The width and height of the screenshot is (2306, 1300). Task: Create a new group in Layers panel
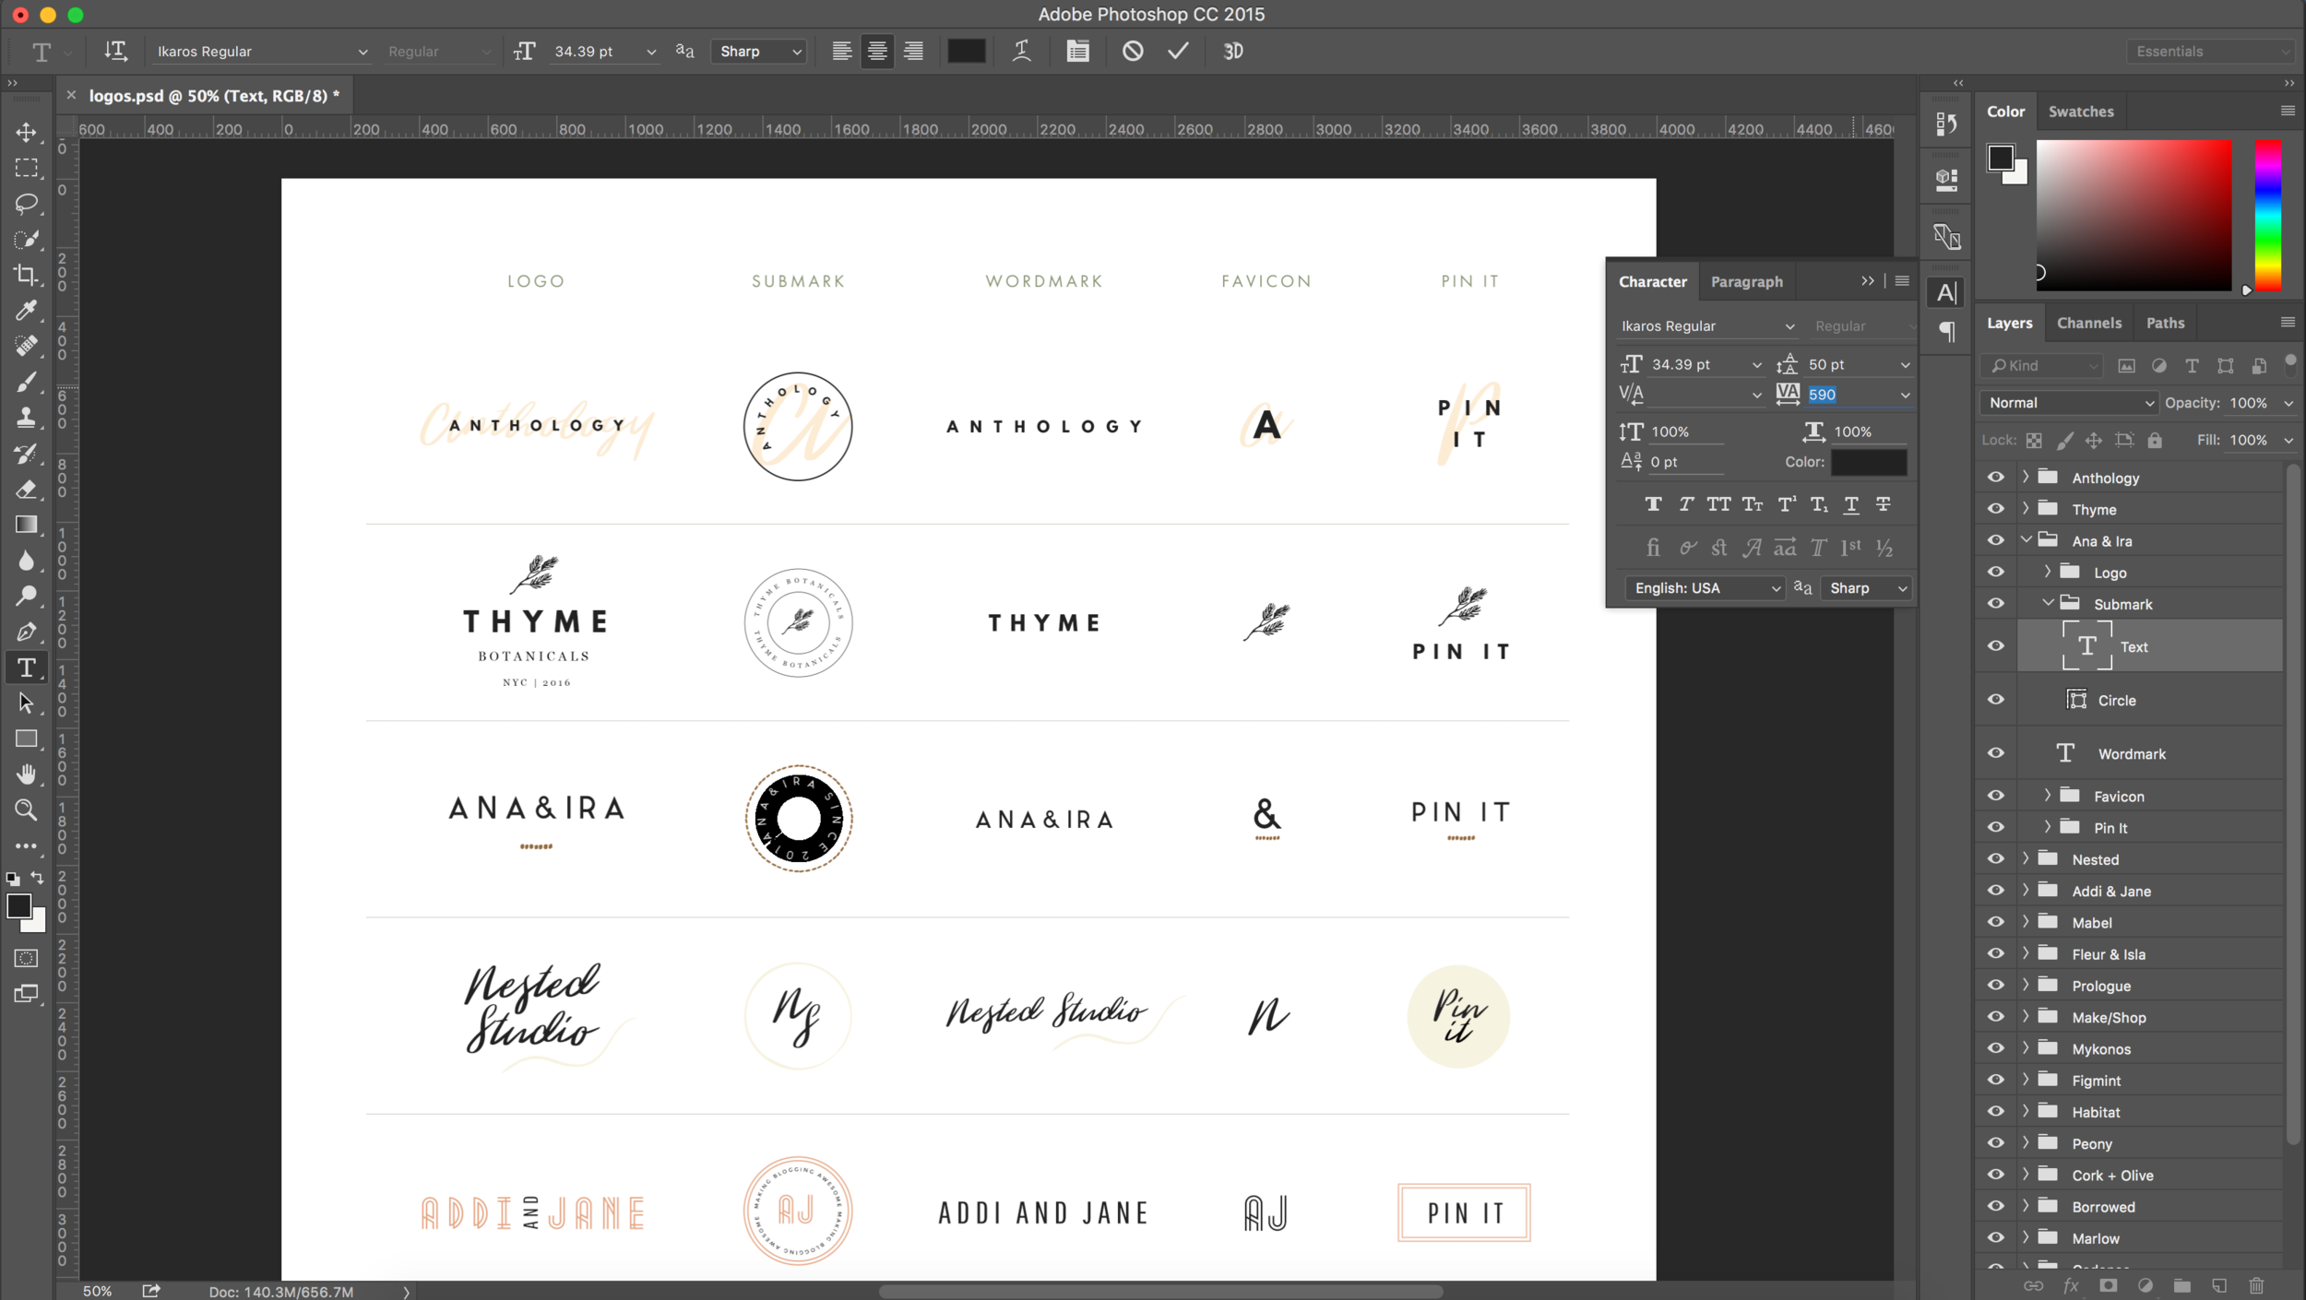pos(2181,1285)
